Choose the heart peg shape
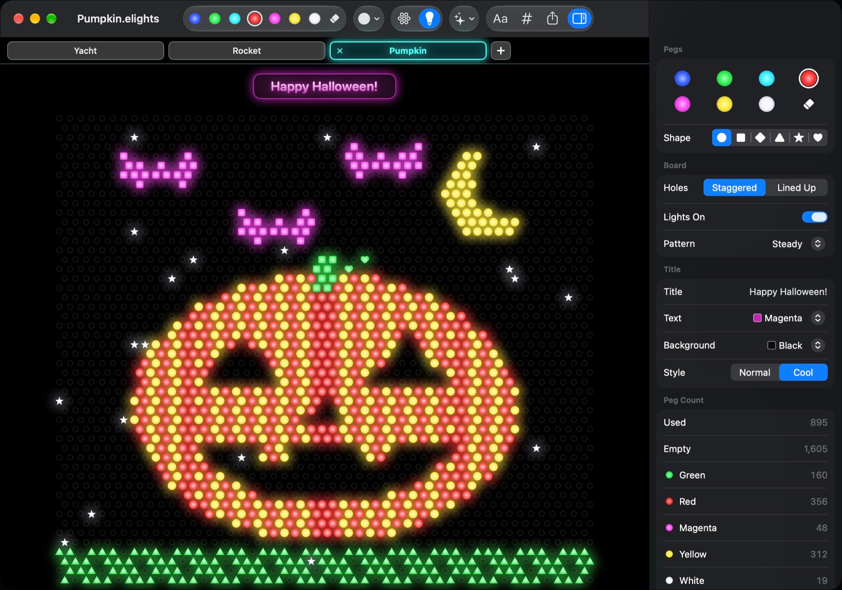The image size is (842, 590). (818, 138)
